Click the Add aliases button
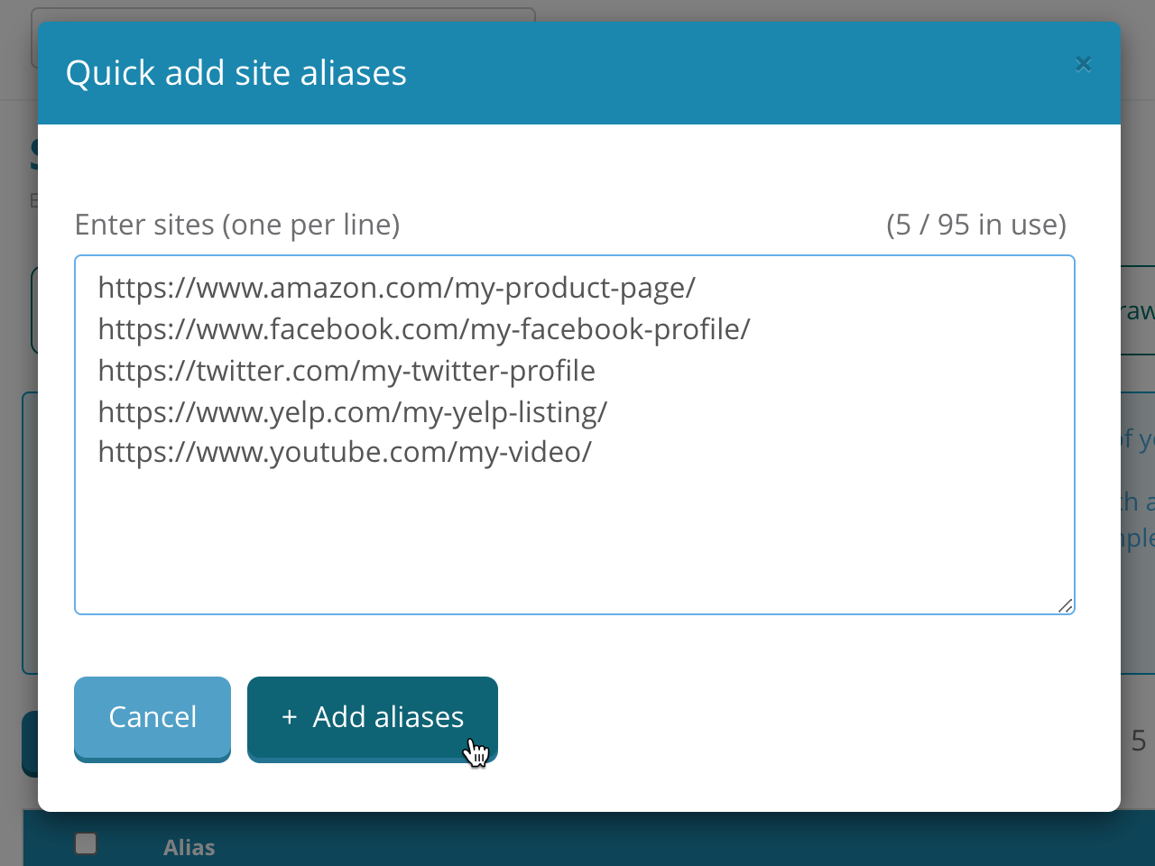This screenshot has height=866, width=1155. click(372, 717)
